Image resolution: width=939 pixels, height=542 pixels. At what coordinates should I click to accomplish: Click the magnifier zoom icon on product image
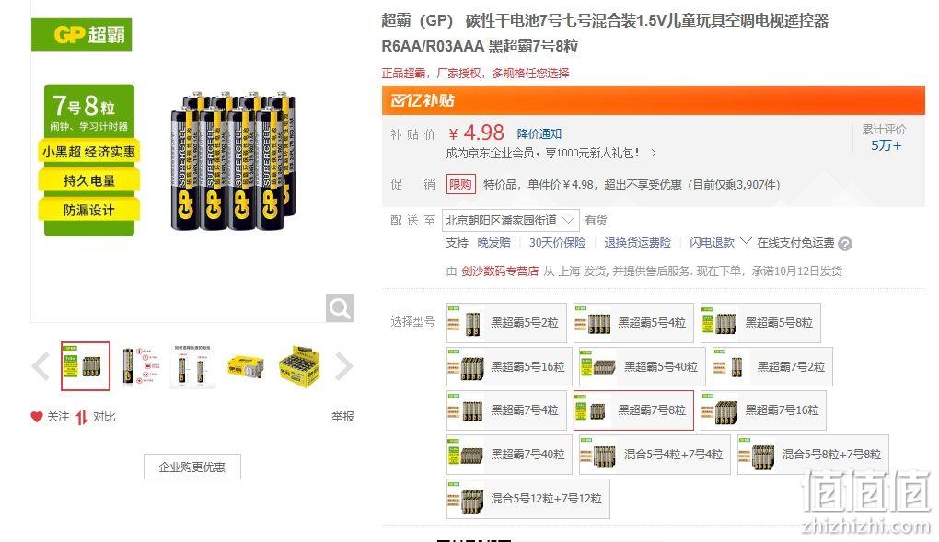tap(340, 308)
